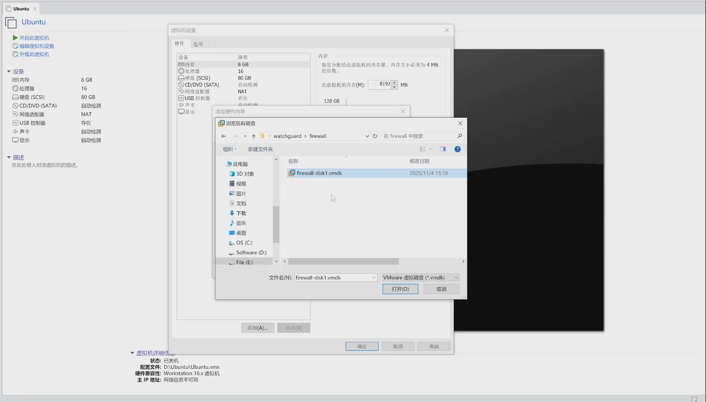
Task: Open the view options dropdown
Action: [x=430, y=149]
